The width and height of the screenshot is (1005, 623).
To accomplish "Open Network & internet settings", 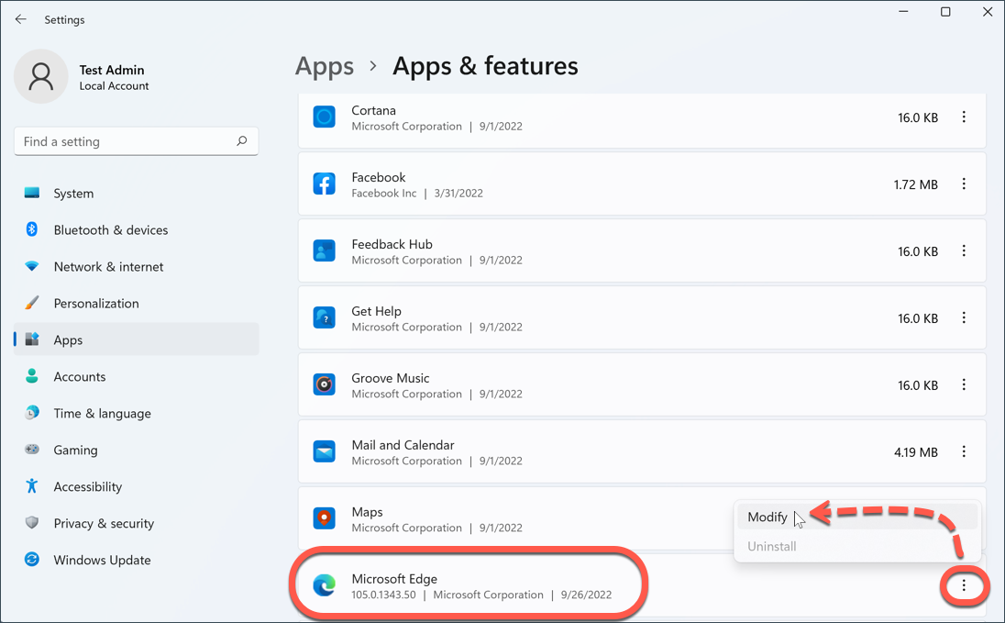I will point(136,266).
